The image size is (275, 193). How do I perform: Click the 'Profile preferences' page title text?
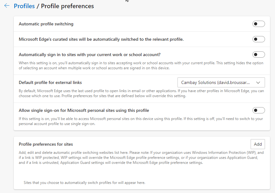coord(67,6)
